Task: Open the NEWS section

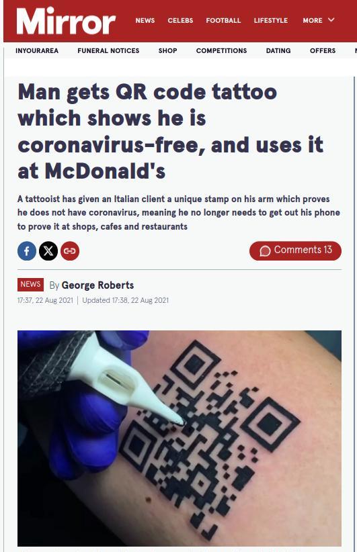Action: point(145,20)
